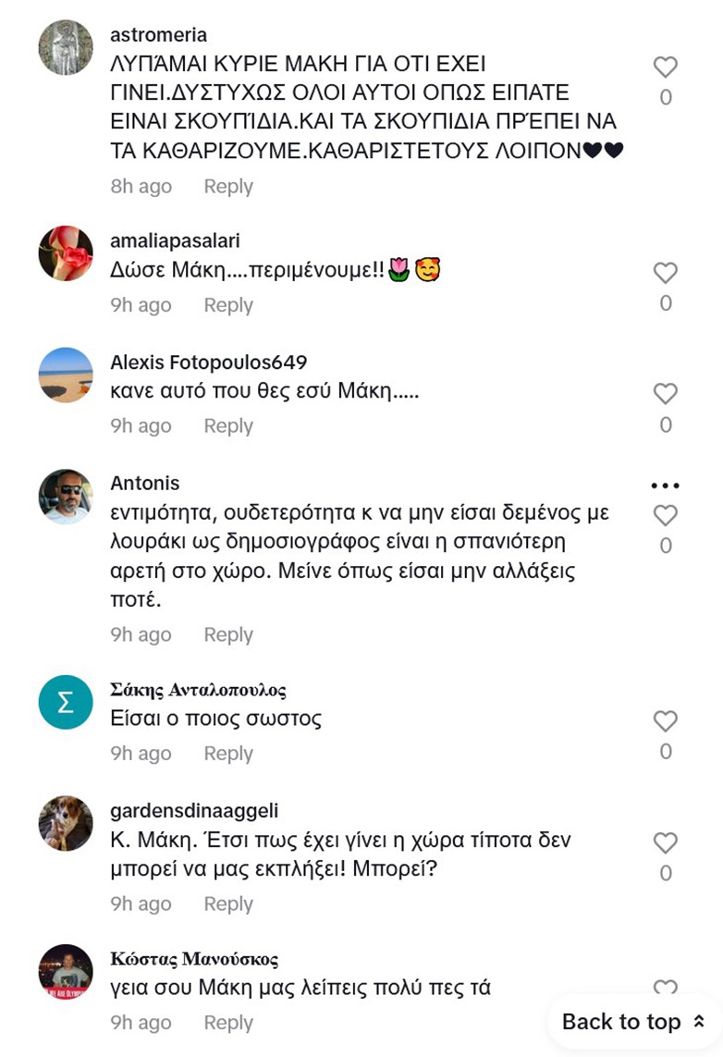
Task: Click the teal Σ avatar
Action: [66, 702]
